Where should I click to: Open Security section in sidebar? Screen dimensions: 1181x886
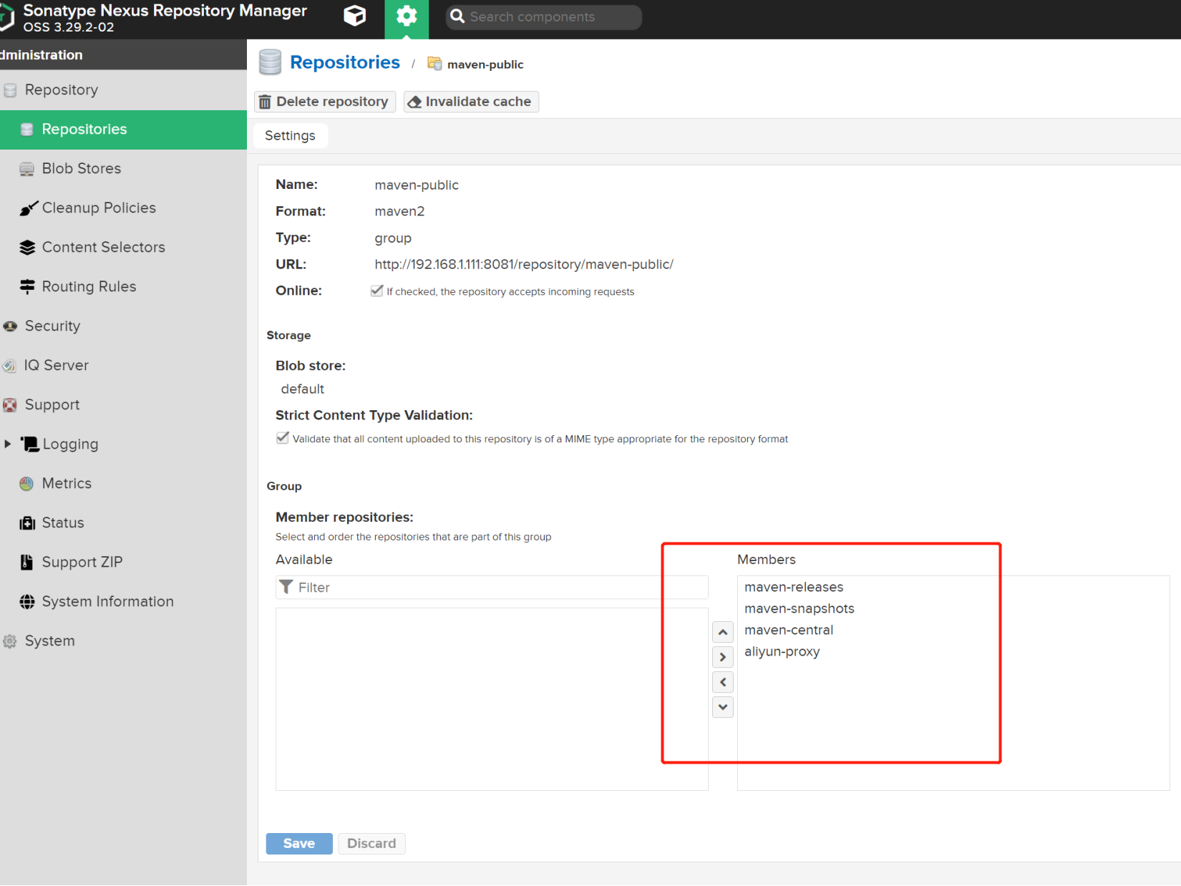pyautogui.click(x=123, y=326)
